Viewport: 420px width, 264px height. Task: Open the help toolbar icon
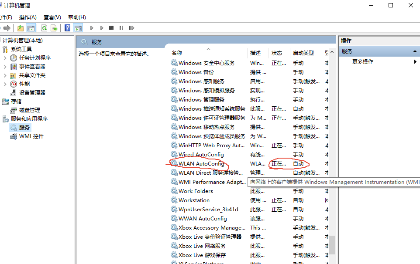tap(68, 28)
